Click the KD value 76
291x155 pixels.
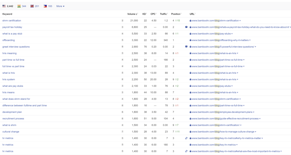tap(145, 46)
